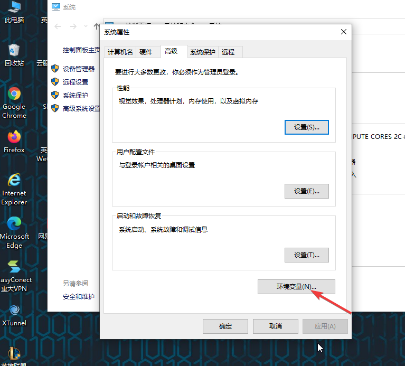Open 远程设置 link

coord(76,82)
